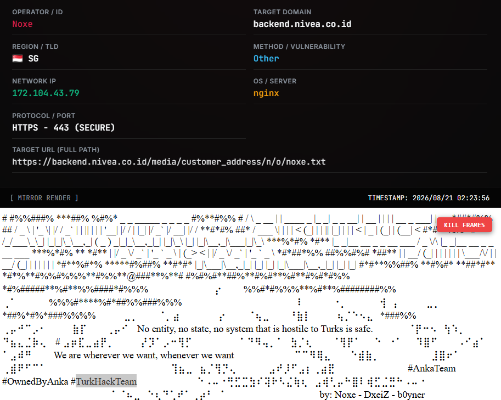501x400 pixels.
Task: Click the 'We are wherever we want' line
Action: 144,355
